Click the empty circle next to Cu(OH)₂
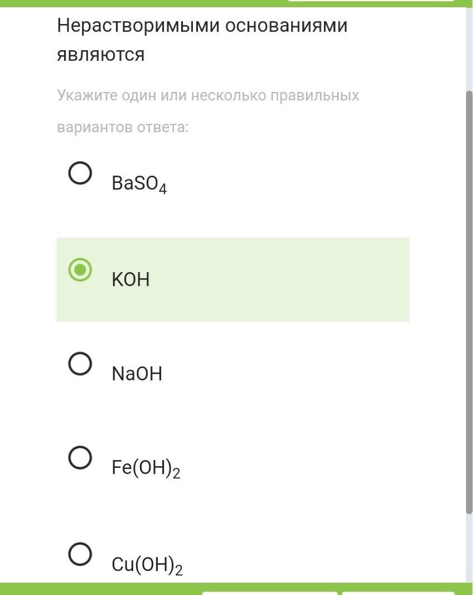This screenshot has width=475, height=595. tap(80, 554)
